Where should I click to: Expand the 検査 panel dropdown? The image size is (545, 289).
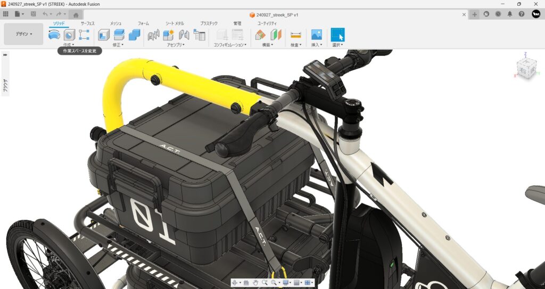(x=296, y=45)
